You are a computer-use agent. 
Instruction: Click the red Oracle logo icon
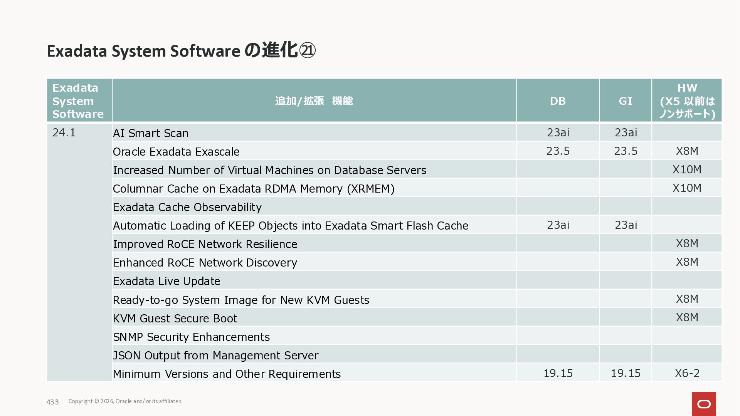pyautogui.click(x=704, y=404)
